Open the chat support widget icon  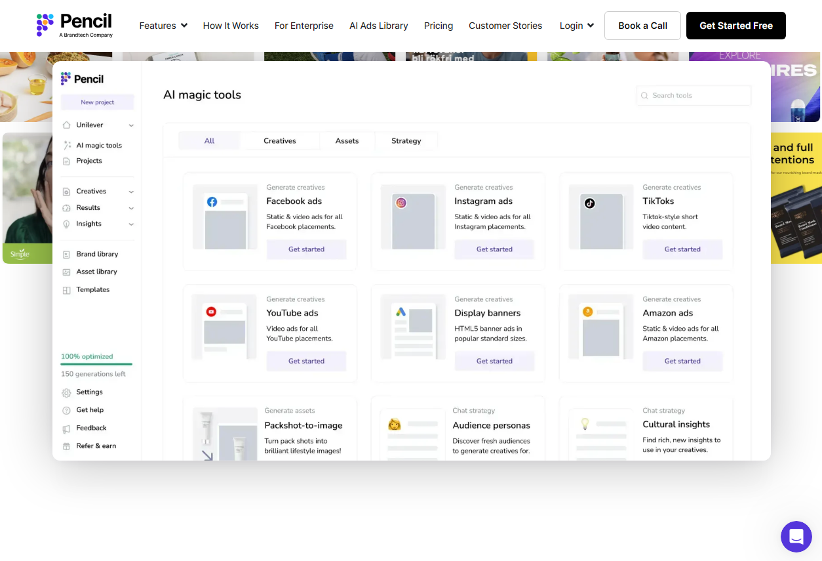click(x=796, y=537)
